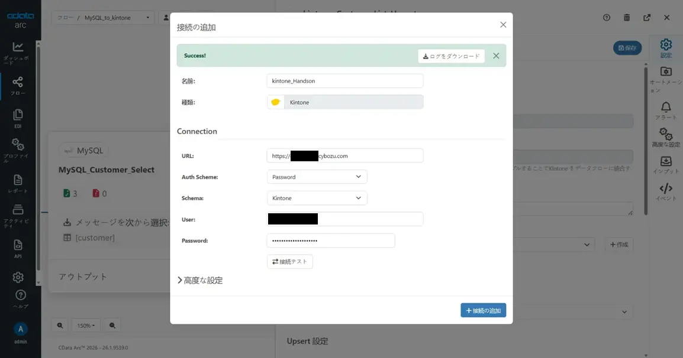
Task: Click the admin user avatar
Action: pos(21,329)
